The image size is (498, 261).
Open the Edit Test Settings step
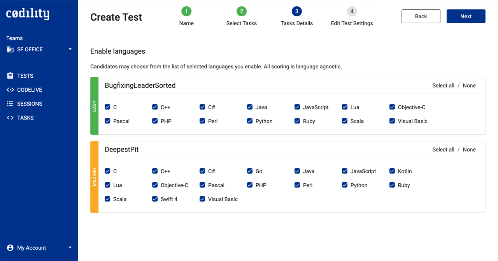click(352, 12)
